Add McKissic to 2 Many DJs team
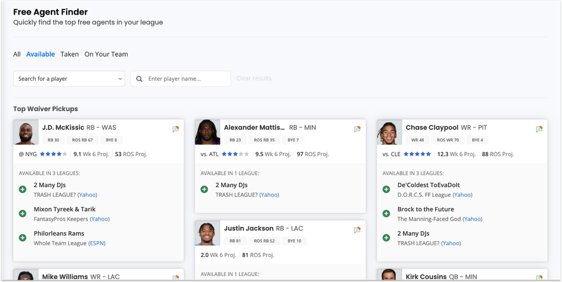Image resolution: width=562 pixels, height=282 pixels. pos(23,189)
